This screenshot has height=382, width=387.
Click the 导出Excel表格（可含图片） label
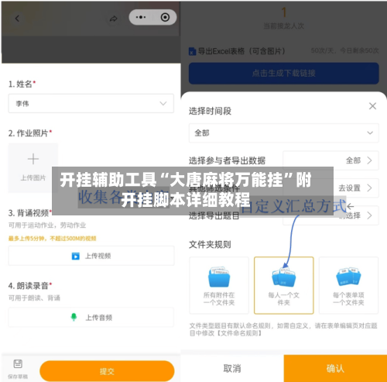(241, 51)
